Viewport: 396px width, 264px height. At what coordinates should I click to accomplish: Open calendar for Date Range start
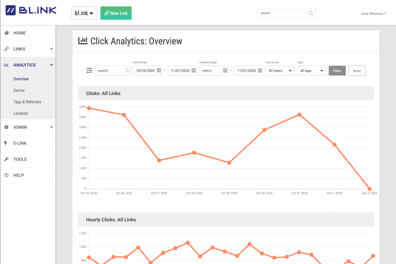coord(159,71)
